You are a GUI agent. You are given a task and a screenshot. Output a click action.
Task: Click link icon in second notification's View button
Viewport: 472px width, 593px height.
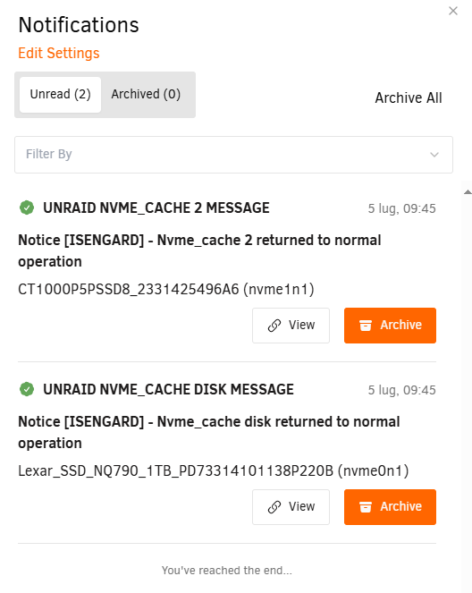pos(274,507)
